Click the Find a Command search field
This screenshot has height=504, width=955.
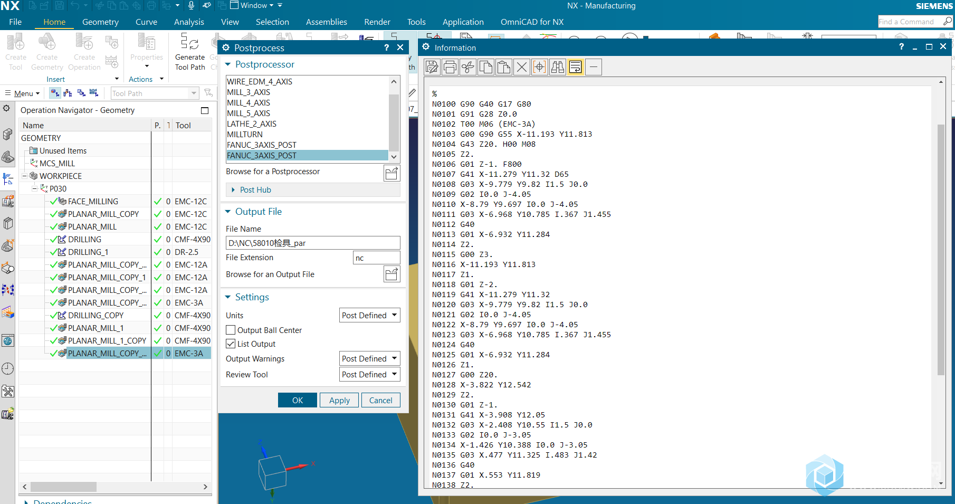pyautogui.click(x=910, y=21)
